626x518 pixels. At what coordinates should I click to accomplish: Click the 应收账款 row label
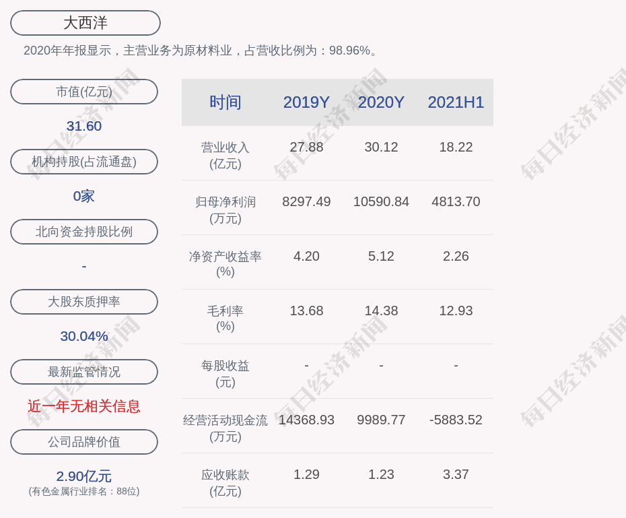pos(225,482)
